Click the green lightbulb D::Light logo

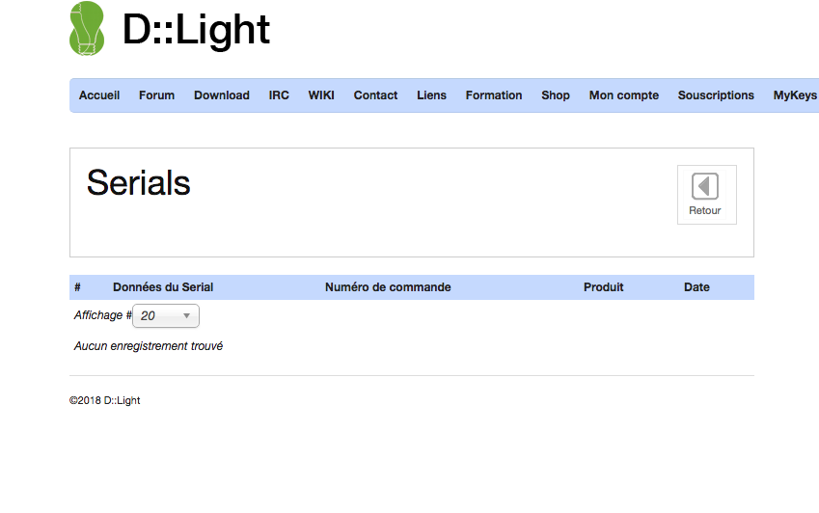(x=86, y=28)
